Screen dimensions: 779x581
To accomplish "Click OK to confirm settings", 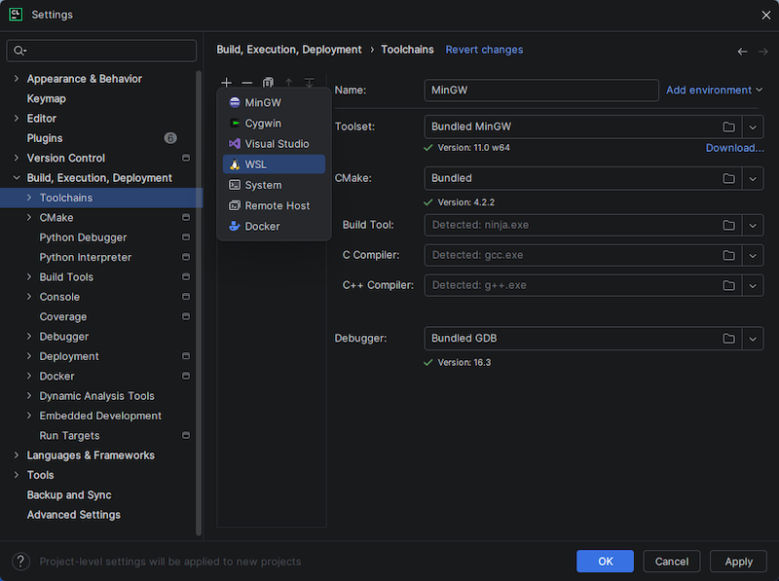I will point(605,562).
